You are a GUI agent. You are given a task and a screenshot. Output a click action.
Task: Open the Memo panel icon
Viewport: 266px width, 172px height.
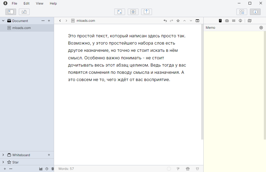tap(220, 21)
